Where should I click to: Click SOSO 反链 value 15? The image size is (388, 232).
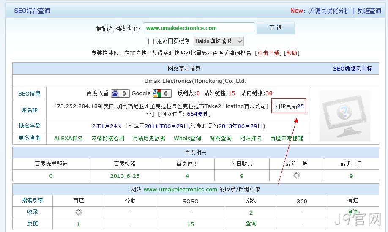191,224
